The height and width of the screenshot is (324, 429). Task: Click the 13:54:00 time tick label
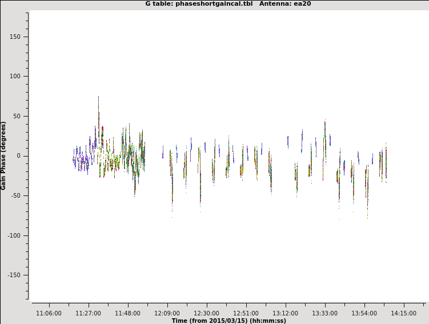[x=364, y=313]
